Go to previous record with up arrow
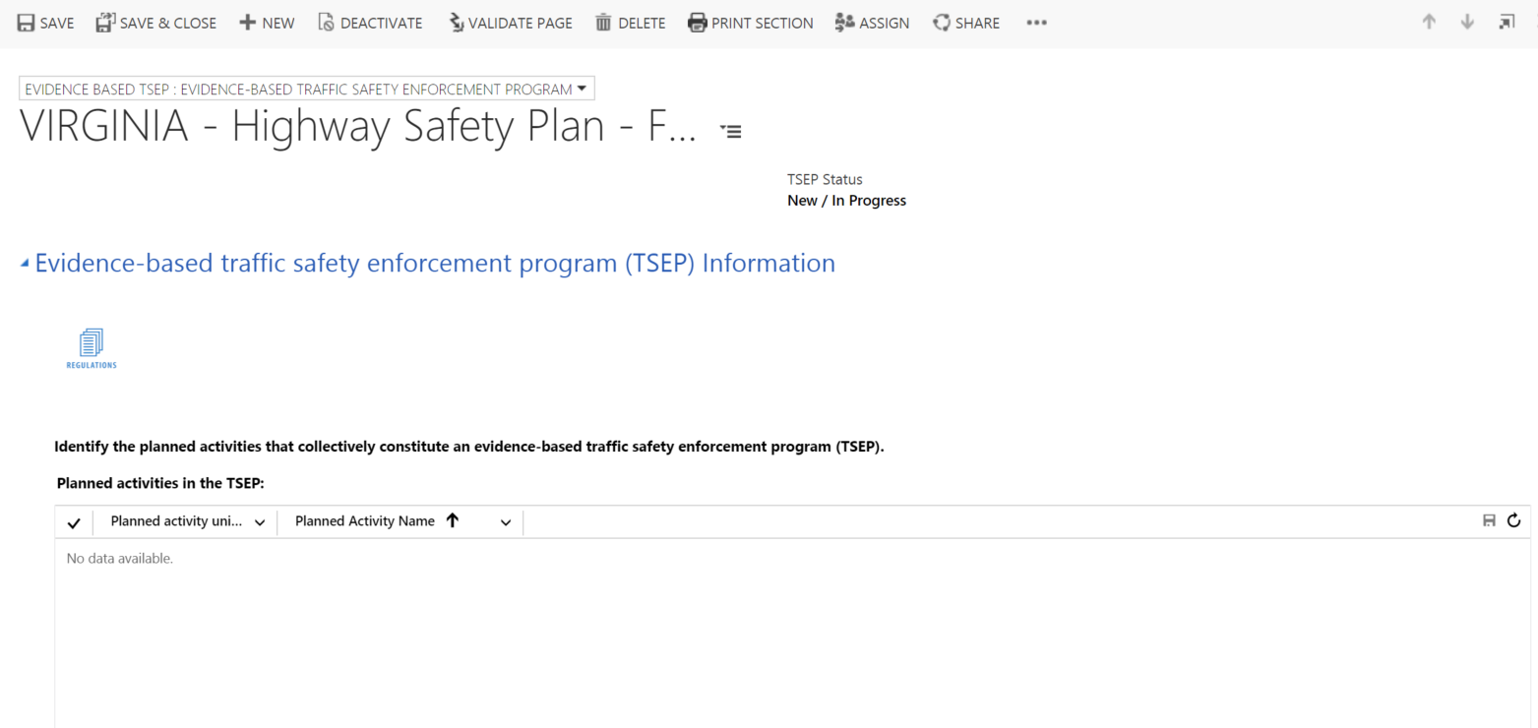The image size is (1538, 728). tap(1429, 23)
